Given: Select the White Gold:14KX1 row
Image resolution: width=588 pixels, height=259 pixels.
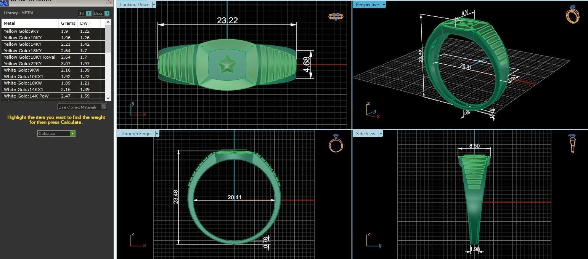Looking at the screenshot, I should coord(53,90).
